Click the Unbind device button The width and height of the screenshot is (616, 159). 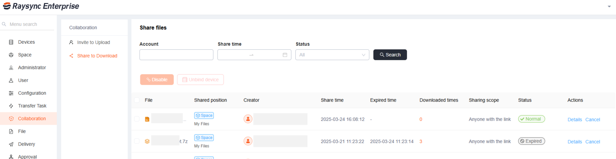coord(201,80)
